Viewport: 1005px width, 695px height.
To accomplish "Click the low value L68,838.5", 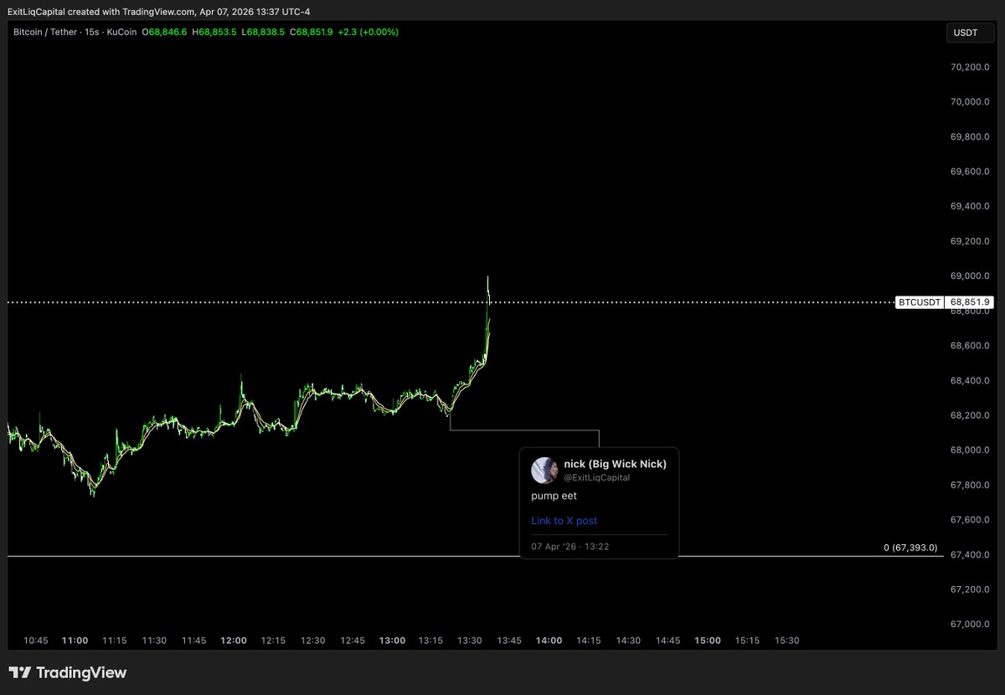I will coord(263,32).
